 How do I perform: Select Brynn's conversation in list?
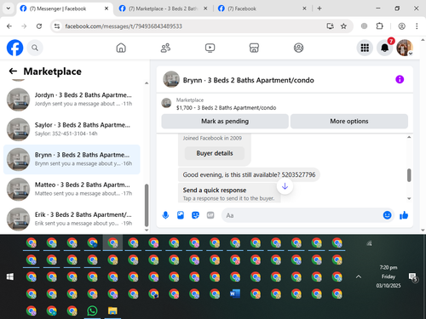coord(72,159)
